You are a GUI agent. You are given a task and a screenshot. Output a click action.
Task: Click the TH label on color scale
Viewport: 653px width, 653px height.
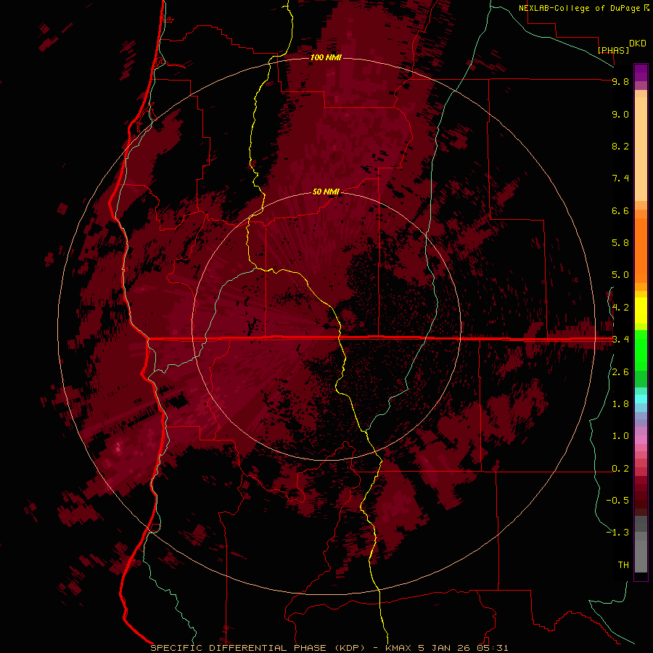click(x=623, y=565)
